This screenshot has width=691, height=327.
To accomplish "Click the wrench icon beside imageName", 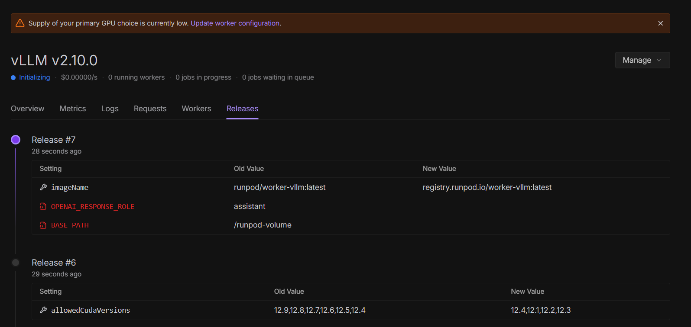I will tap(43, 187).
